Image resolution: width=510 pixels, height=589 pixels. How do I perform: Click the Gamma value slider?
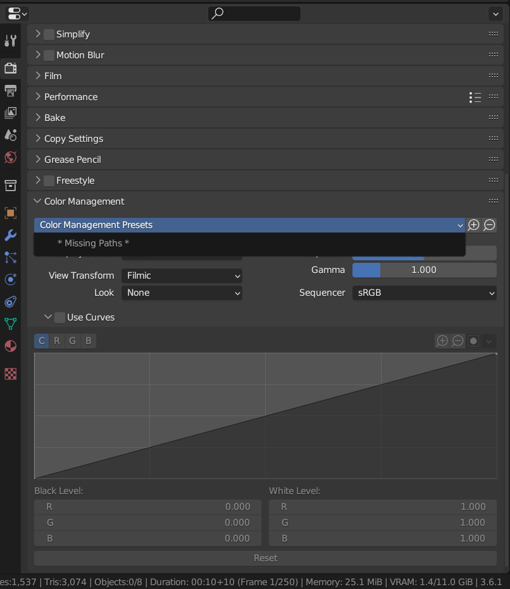(x=424, y=270)
